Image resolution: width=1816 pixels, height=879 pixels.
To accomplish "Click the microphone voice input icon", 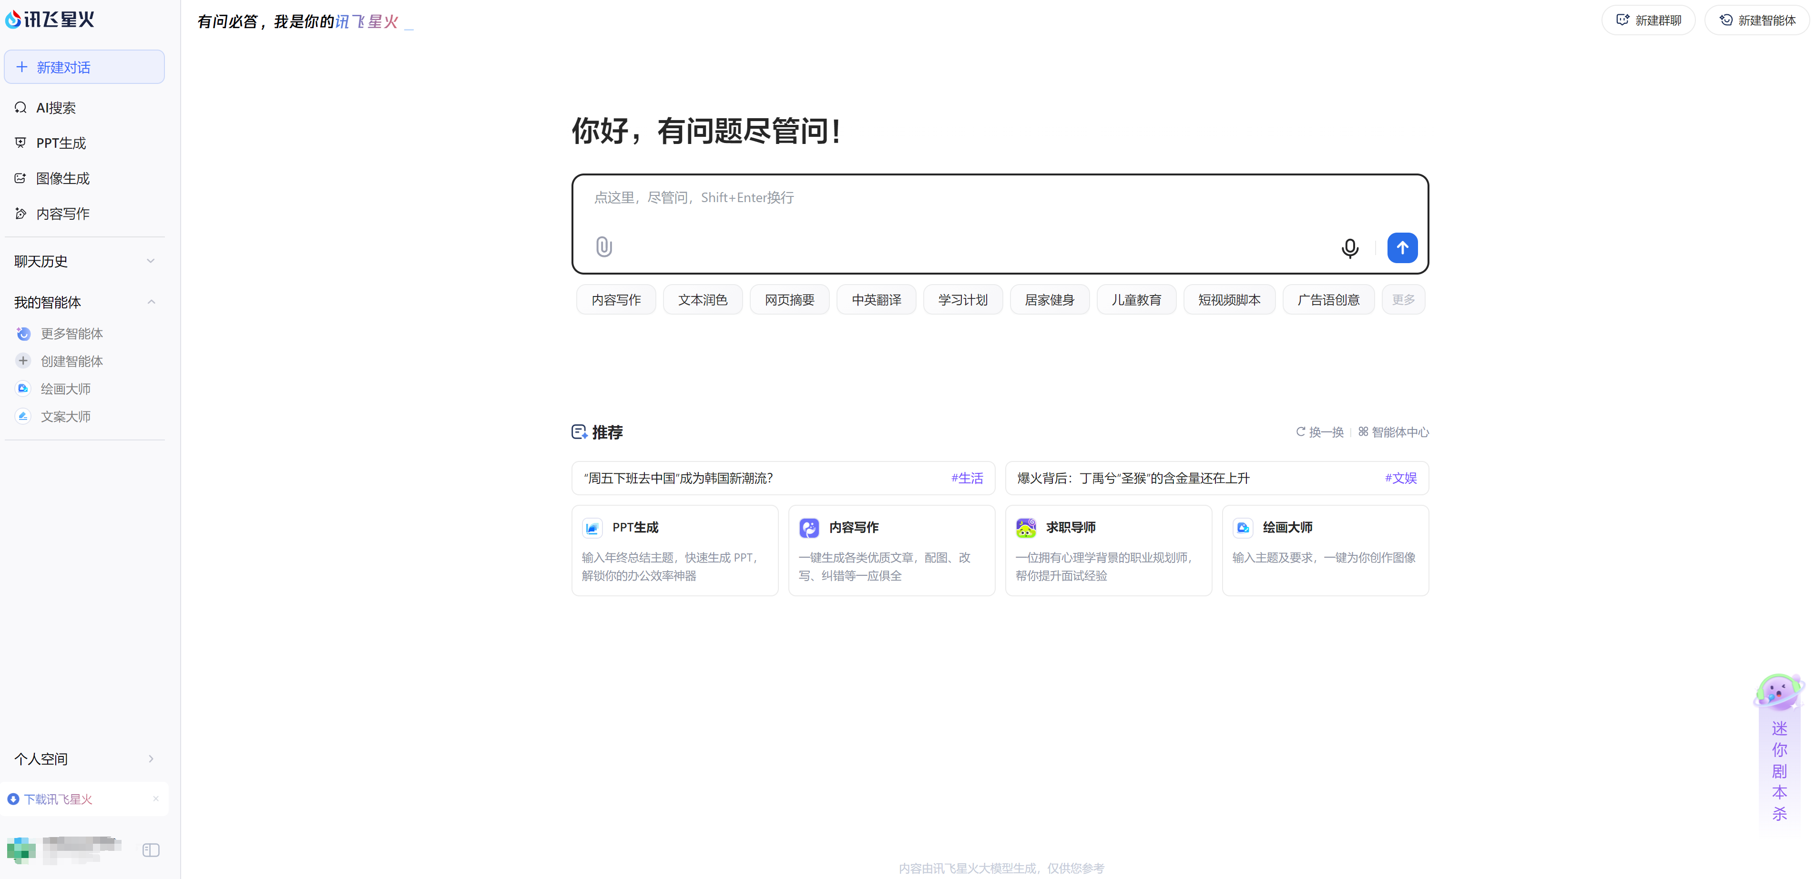I will pos(1349,248).
